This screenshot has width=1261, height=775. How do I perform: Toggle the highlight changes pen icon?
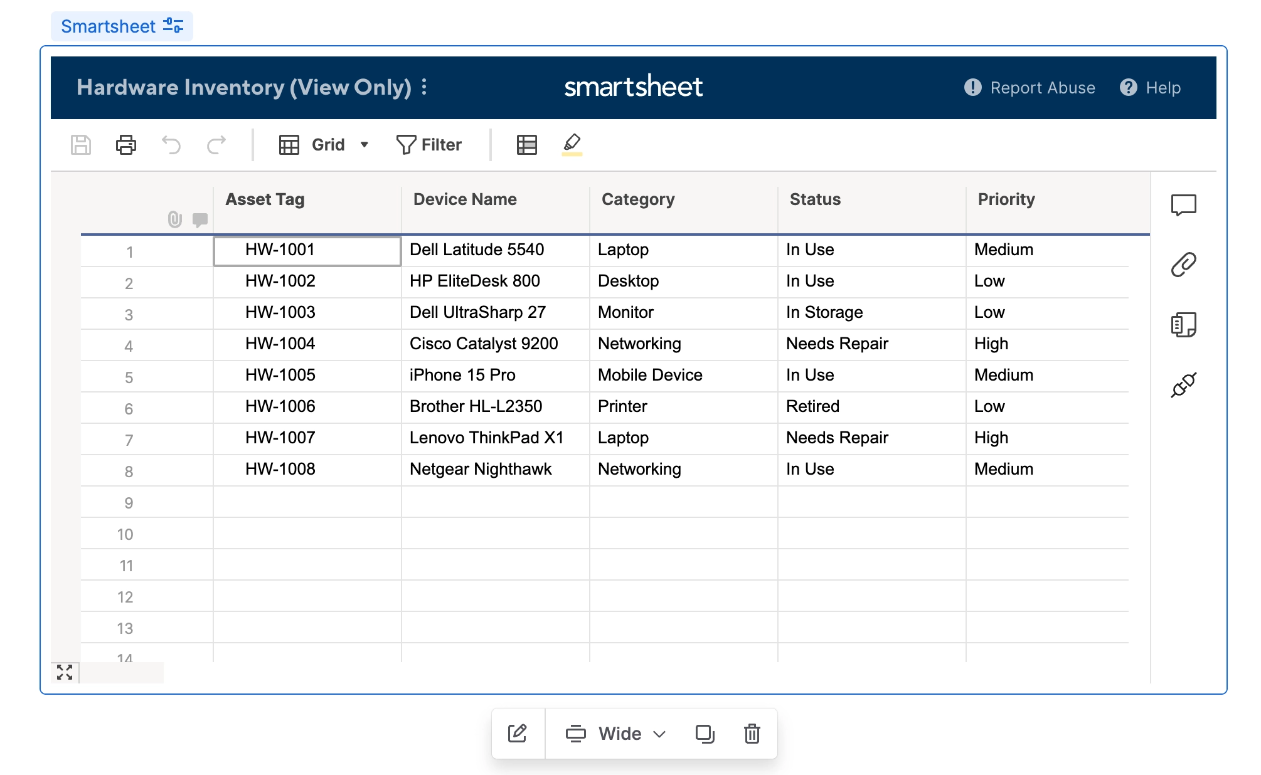coord(572,144)
